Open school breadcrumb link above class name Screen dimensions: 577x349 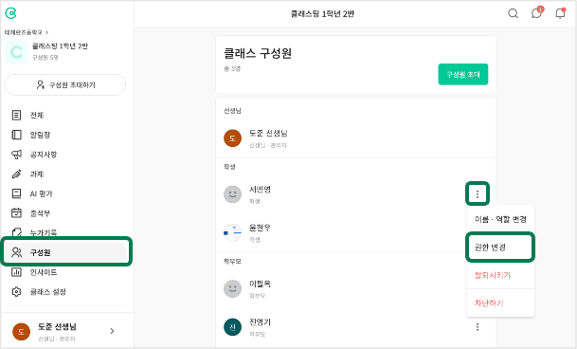tap(27, 32)
